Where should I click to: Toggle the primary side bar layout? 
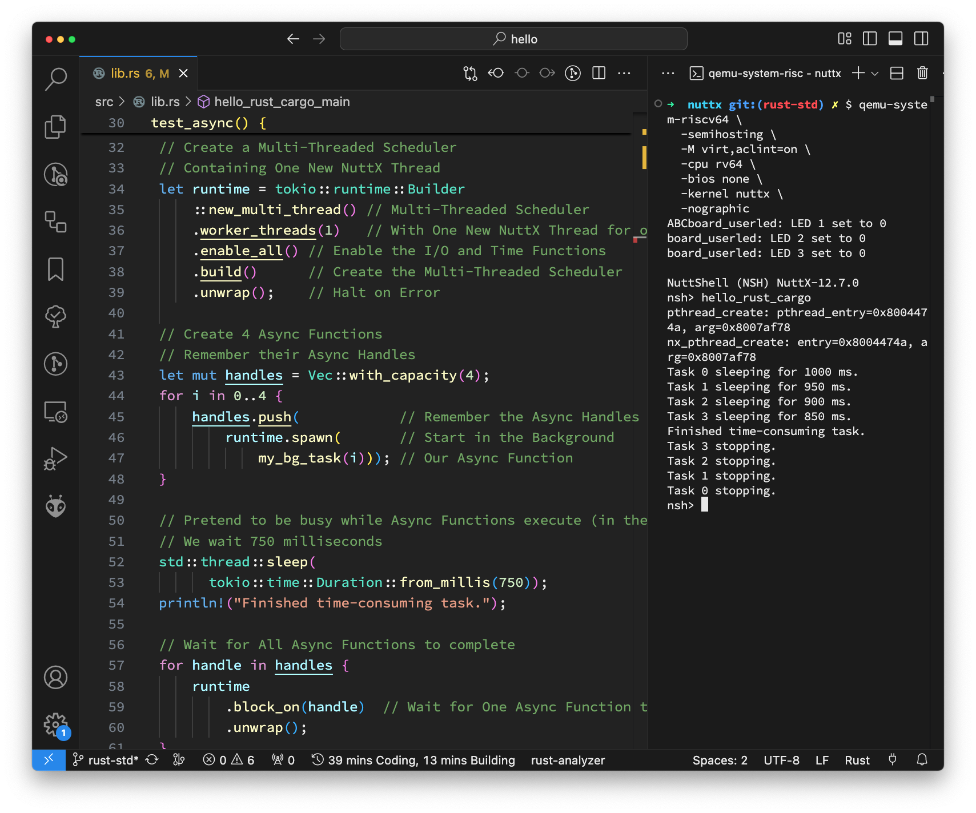tap(869, 39)
